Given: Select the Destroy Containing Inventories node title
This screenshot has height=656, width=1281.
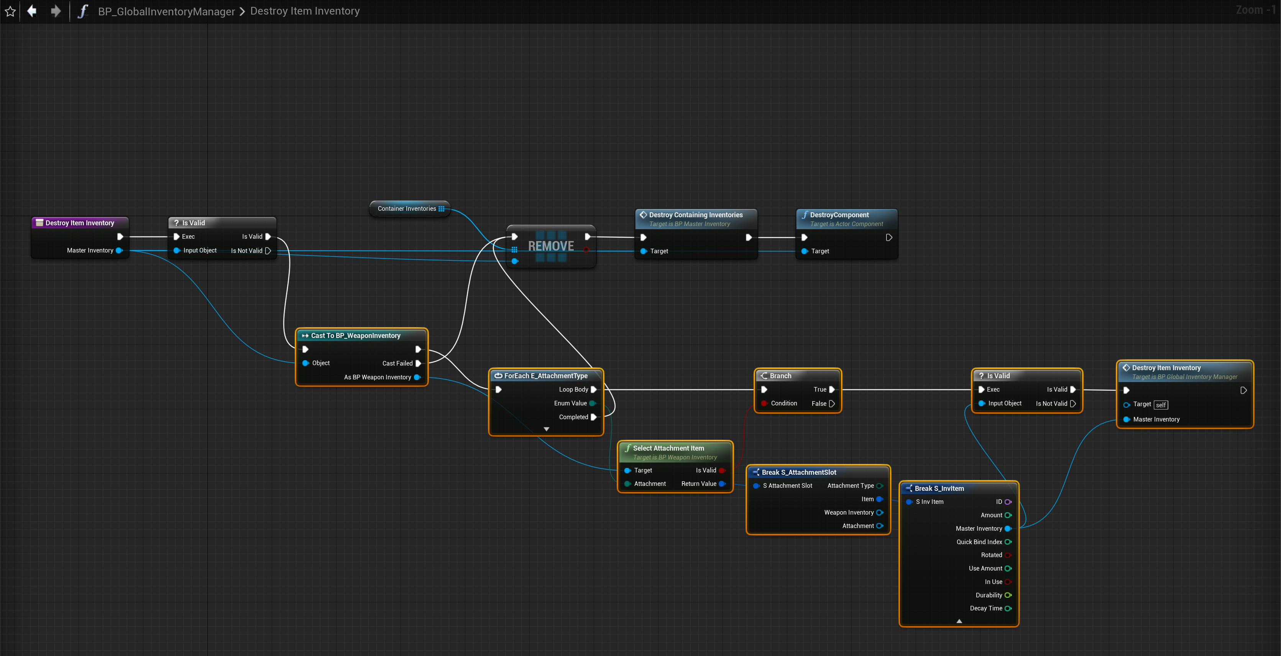Looking at the screenshot, I should (x=695, y=215).
